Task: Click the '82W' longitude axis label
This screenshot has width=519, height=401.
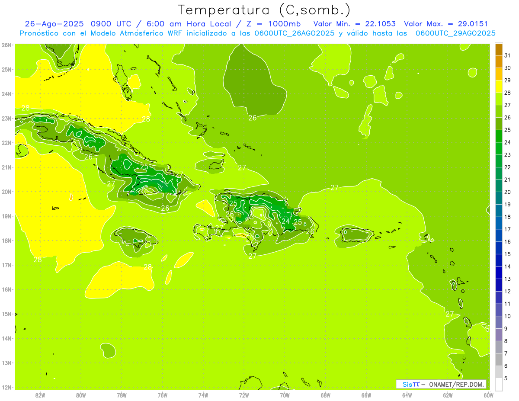Action: point(40,395)
